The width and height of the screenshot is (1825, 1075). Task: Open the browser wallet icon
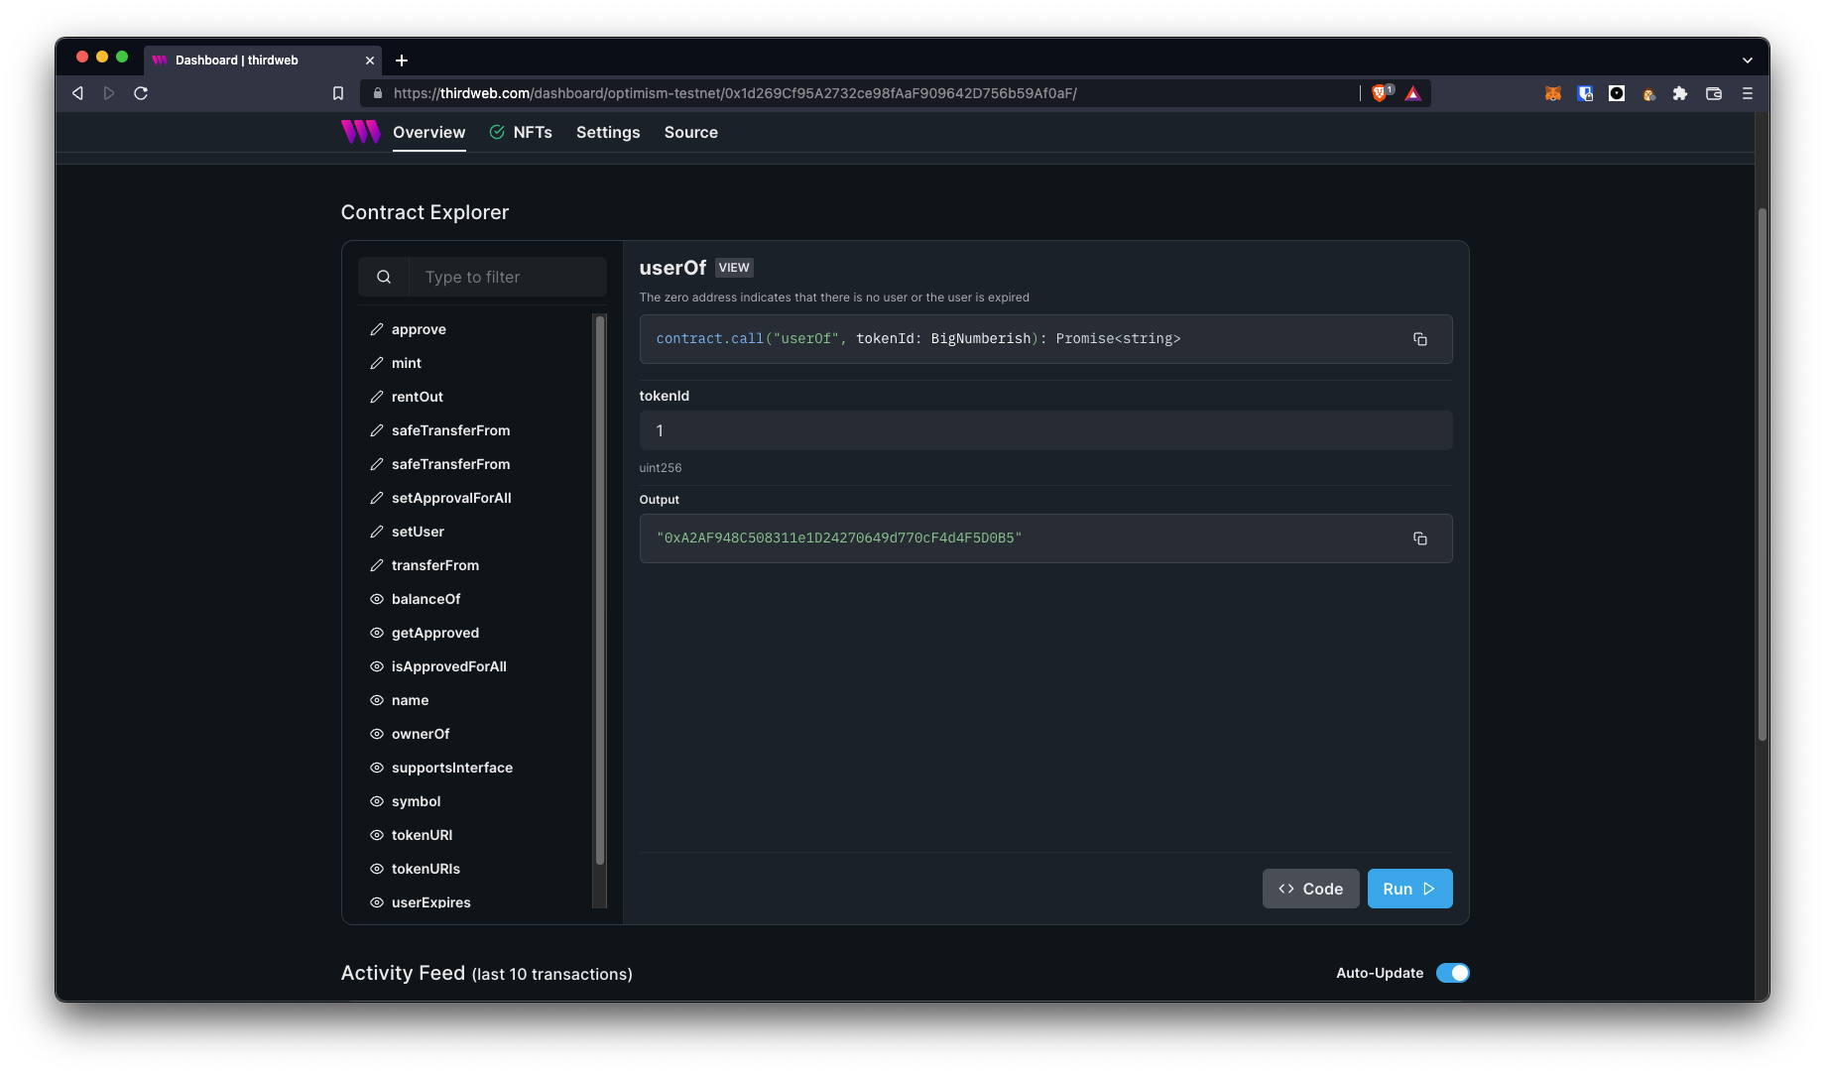pos(1713,93)
